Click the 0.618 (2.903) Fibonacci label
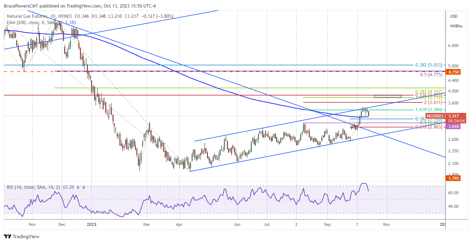The height and width of the screenshot is (243, 472). click(x=429, y=127)
